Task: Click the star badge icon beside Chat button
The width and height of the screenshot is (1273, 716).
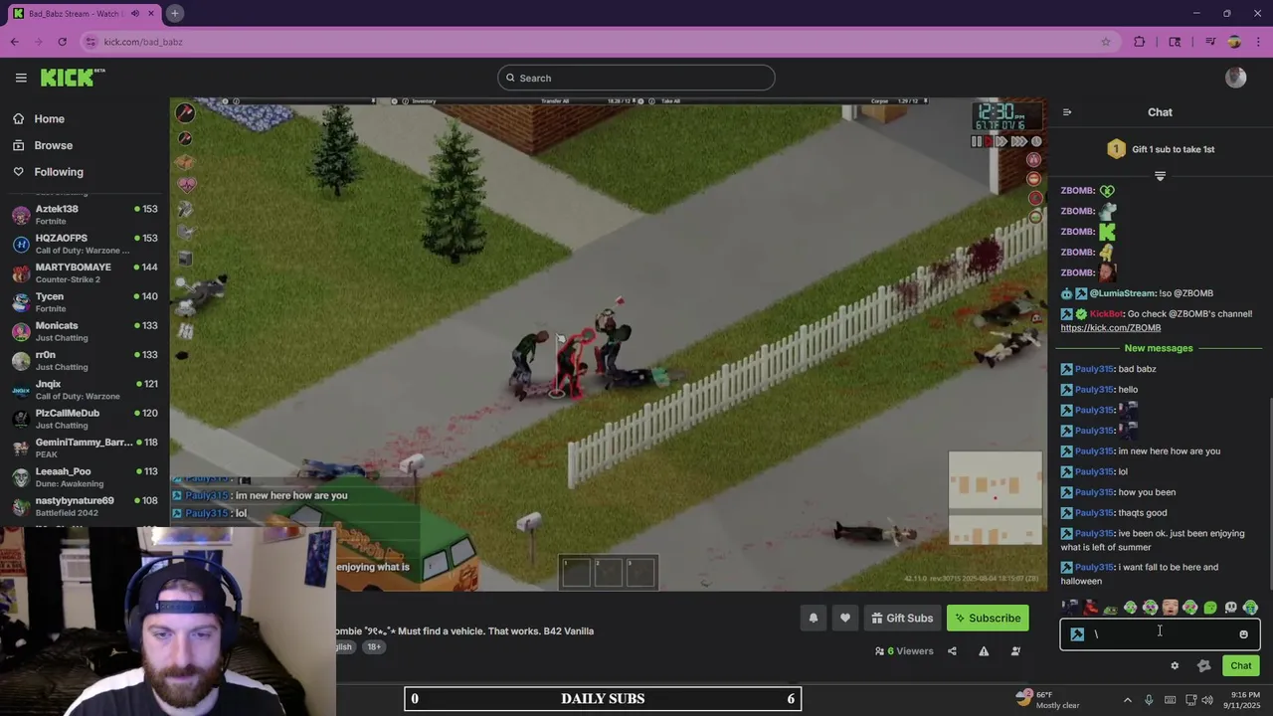Action: 1203,666
